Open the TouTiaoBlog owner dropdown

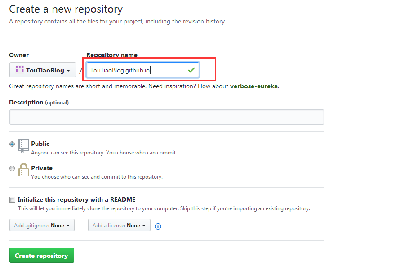pyautogui.click(x=43, y=70)
